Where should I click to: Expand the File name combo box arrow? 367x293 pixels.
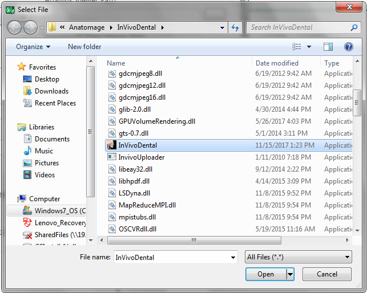click(x=233, y=257)
